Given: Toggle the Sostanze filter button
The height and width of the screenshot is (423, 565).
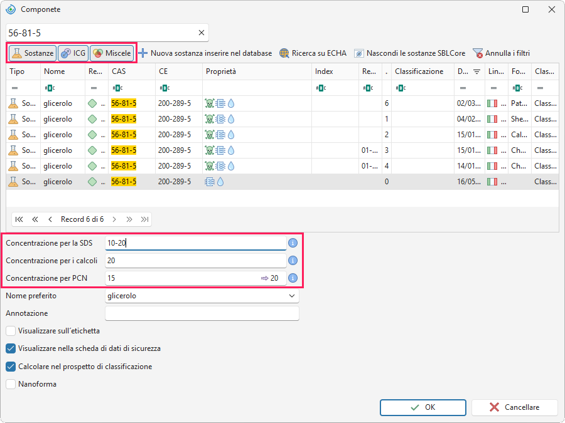Looking at the screenshot, I should pyautogui.click(x=33, y=53).
